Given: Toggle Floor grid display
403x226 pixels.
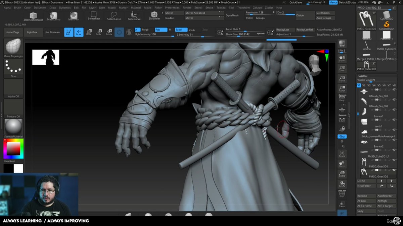Looking at the screenshot, I should pos(342,109).
